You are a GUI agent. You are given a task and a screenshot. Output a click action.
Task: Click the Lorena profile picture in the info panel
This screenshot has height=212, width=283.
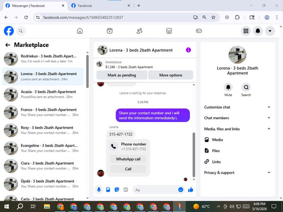point(237,55)
